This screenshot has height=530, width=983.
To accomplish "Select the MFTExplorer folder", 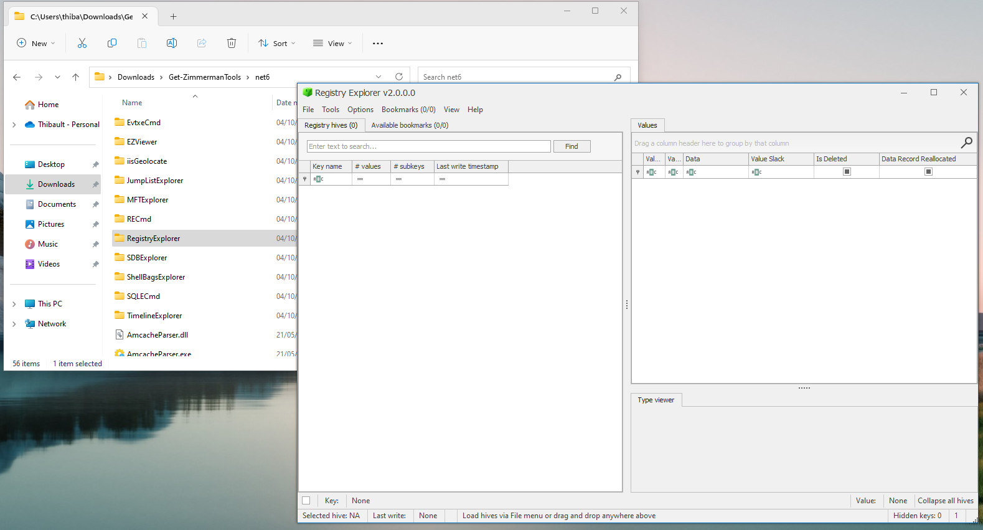I will click(x=148, y=200).
